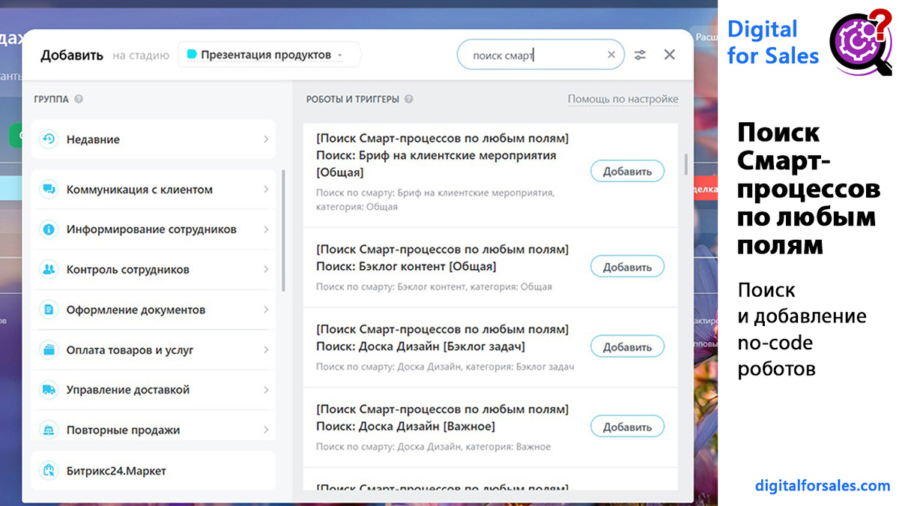Select Информирование сотрудников group
The height and width of the screenshot is (506, 899).
[154, 229]
